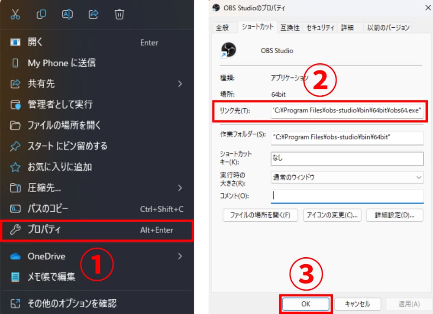Click the folder icon beside ファイルの場所を開く
The width and height of the screenshot is (433, 314).
point(15,125)
